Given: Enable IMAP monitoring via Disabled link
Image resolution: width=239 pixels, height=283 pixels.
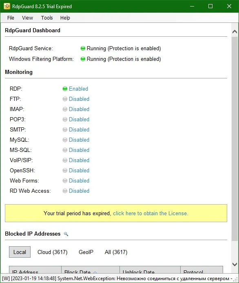Looking at the screenshot, I should [x=79, y=109].
